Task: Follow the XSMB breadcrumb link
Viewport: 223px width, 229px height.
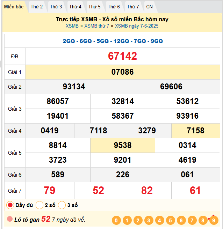Action: (72, 26)
